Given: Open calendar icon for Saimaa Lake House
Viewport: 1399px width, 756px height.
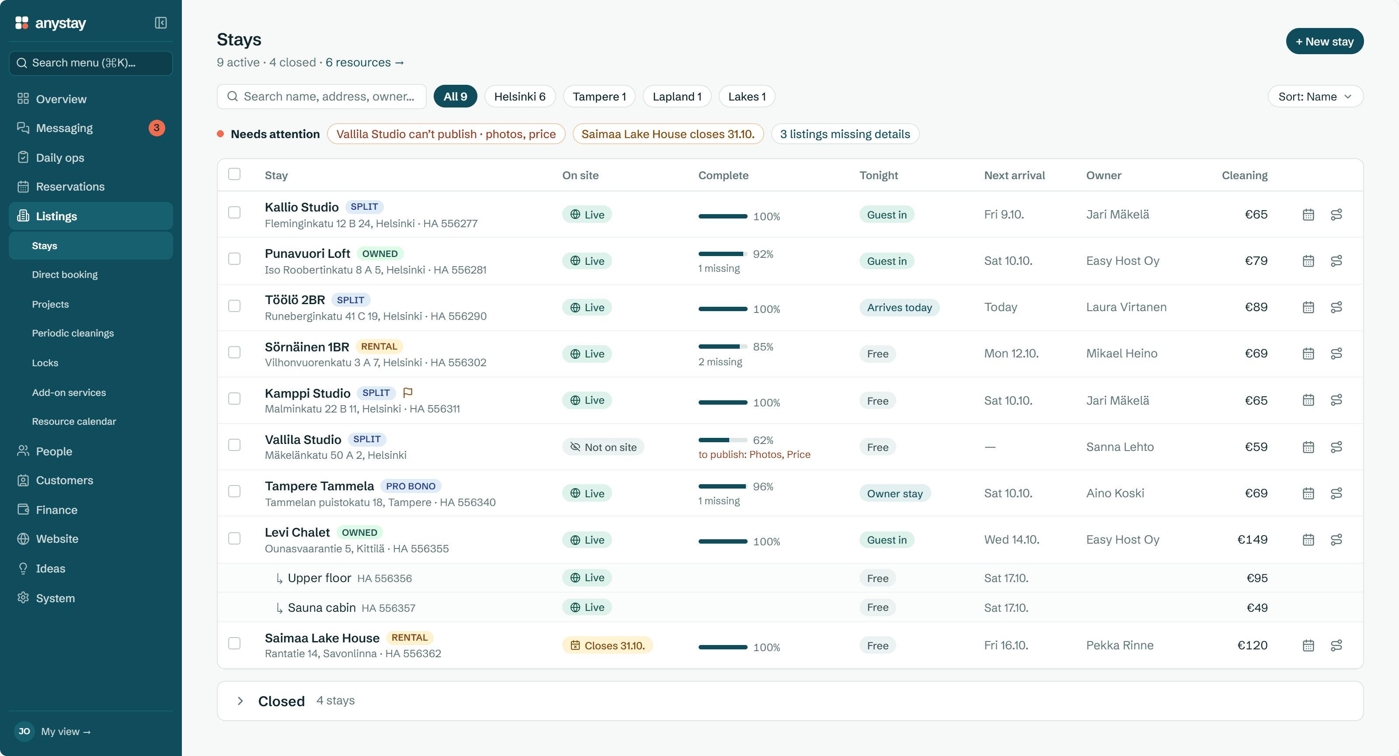Looking at the screenshot, I should 1309,645.
